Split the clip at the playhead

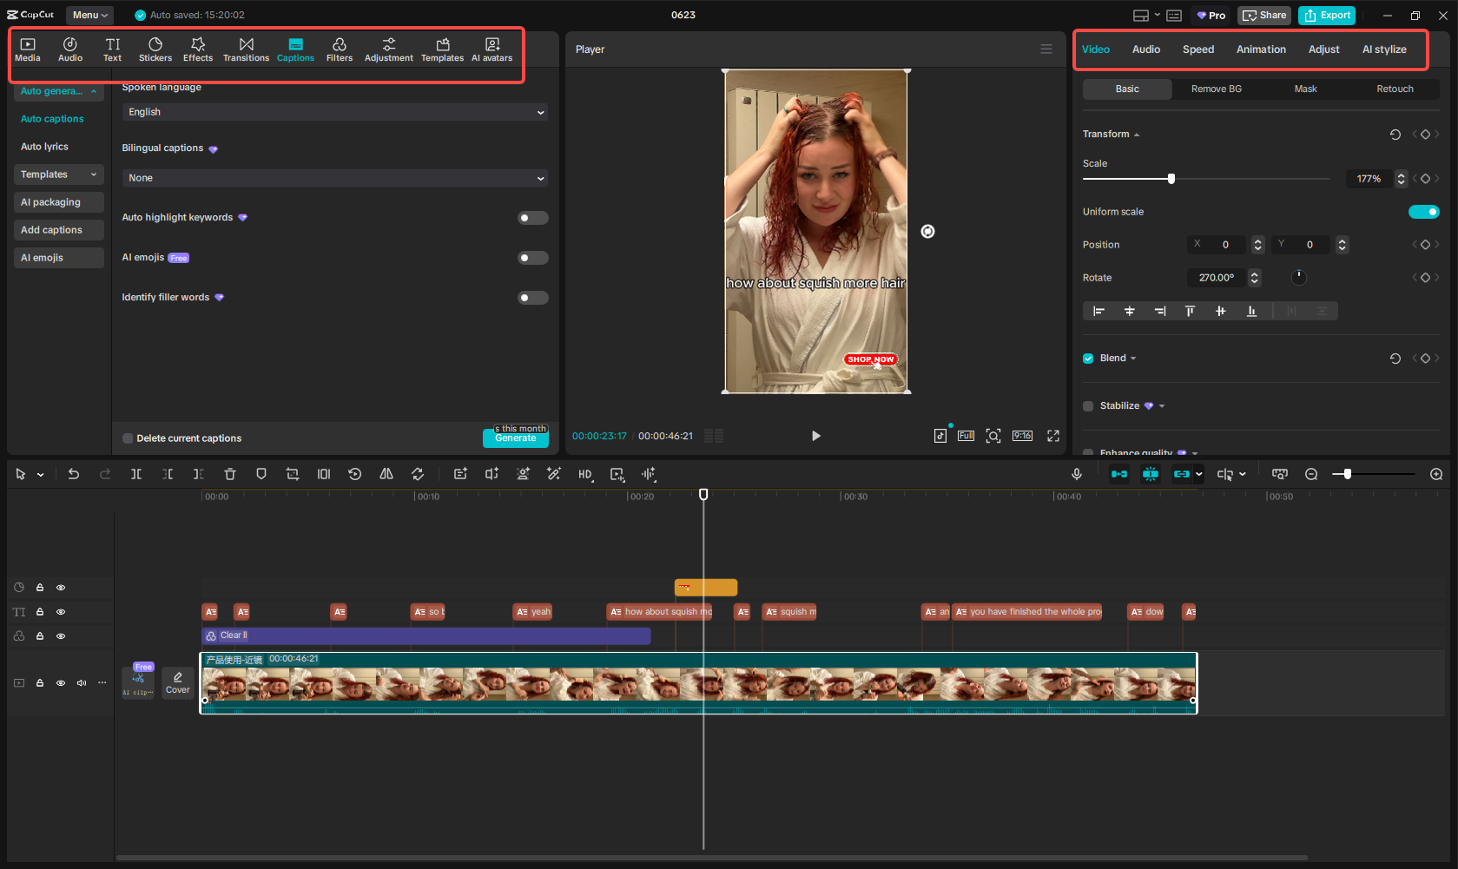(136, 474)
